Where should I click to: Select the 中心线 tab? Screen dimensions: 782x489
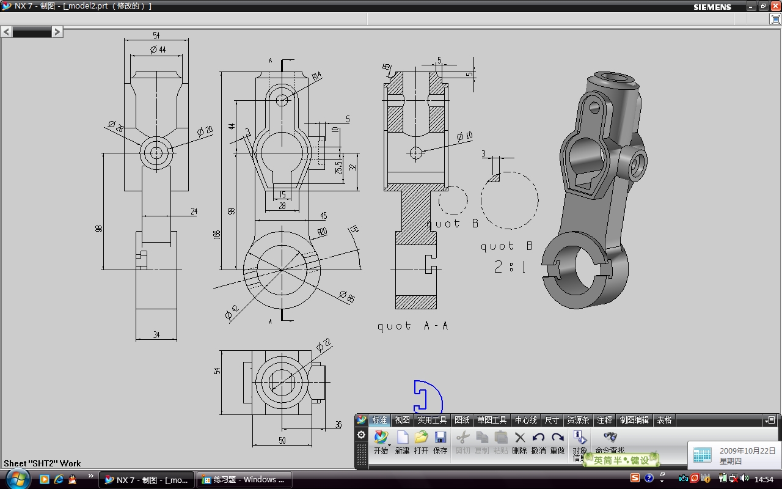click(525, 420)
